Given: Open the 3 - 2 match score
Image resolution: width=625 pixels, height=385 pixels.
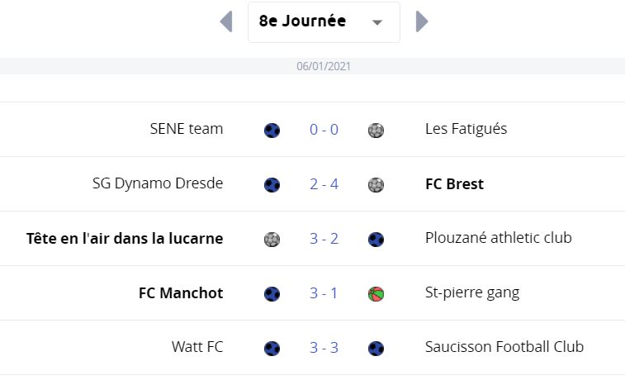Looking at the screenshot, I should [324, 239].
